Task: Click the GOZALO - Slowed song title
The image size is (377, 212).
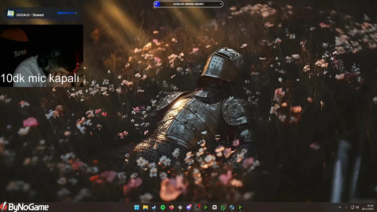Action: coord(30,15)
